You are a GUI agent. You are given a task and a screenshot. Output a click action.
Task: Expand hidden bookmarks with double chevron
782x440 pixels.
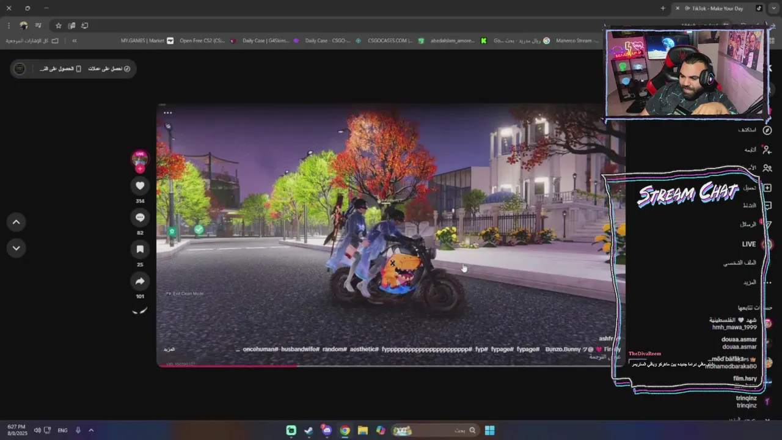pos(75,41)
